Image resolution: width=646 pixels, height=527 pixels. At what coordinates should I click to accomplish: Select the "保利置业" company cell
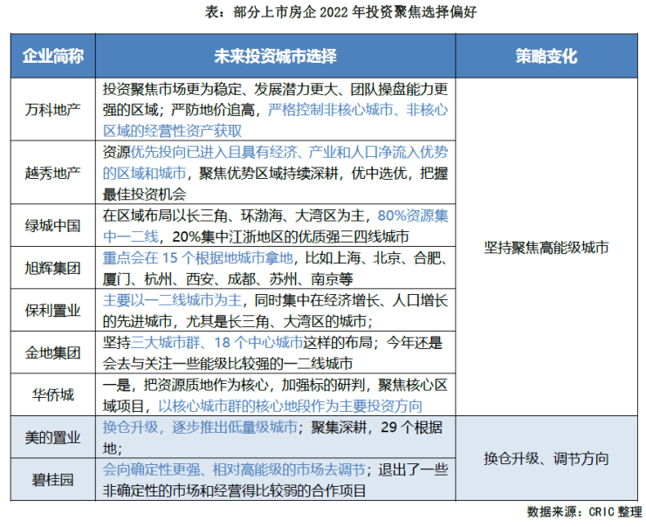pyautogui.click(x=52, y=311)
